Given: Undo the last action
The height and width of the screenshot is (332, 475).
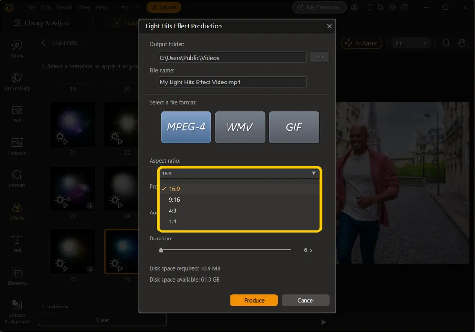Looking at the screenshot, I should tap(125, 7).
